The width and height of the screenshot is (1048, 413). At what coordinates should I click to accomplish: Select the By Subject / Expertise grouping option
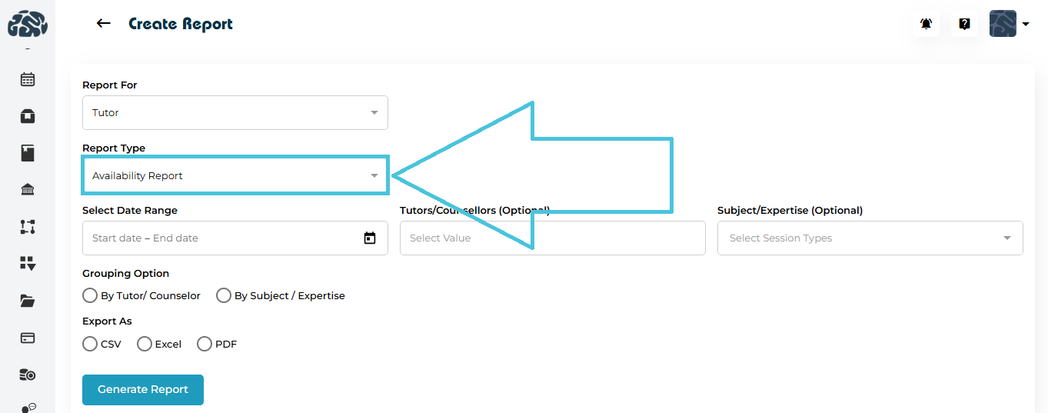224,295
